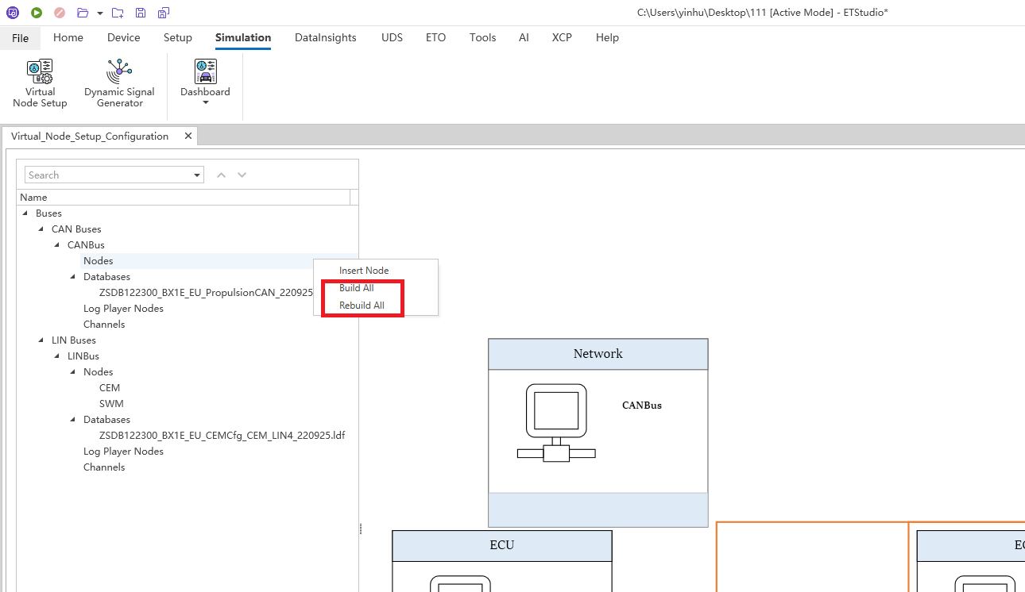Screen dimensions: 1025x592
Task: Open Virtual Node Setup
Action: click(x=40, y=83)
